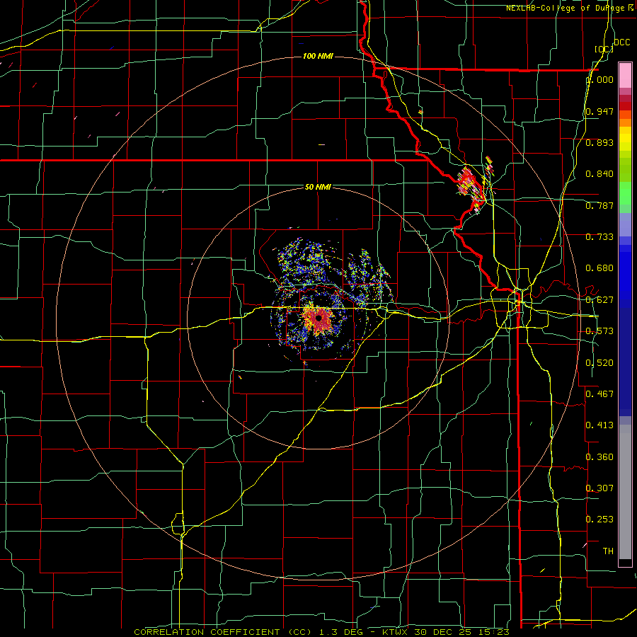Click the 100 NMI range ring label
This screenshot has height=637, width=637.
pyautogui.click(x=318, y=56)
